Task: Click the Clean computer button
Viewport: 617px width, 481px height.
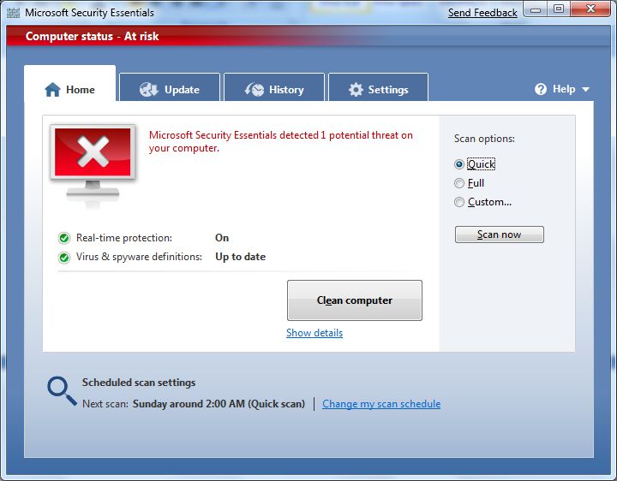Action: pyautogui.click(x=355, y=300)
